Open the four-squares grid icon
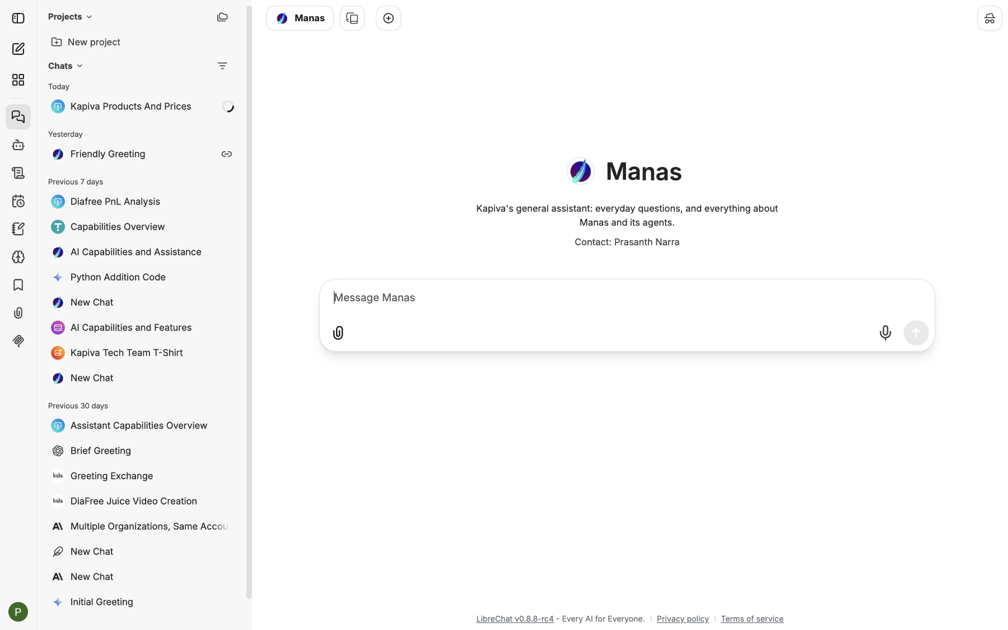The height and width of the screenshot is (630, 1008). click(x=18, y=80)
